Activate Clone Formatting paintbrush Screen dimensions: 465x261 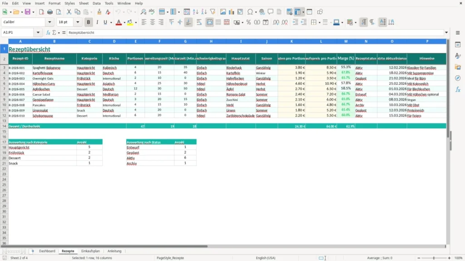coord(99,12)
